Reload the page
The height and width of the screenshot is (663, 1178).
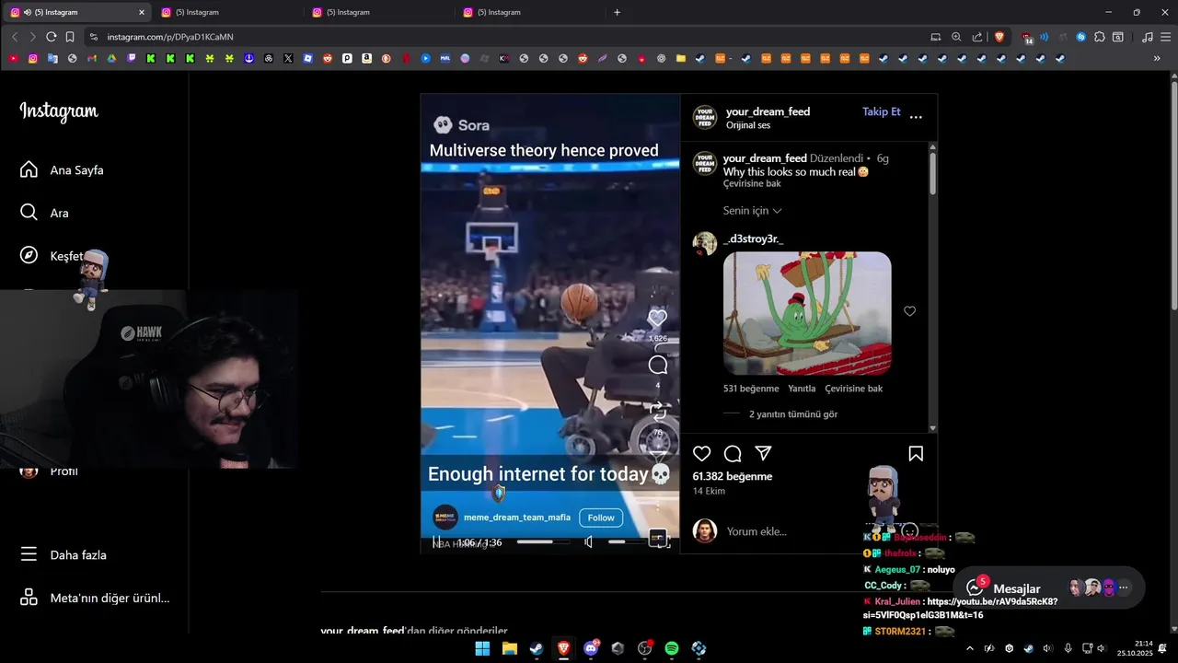point(51,37)
